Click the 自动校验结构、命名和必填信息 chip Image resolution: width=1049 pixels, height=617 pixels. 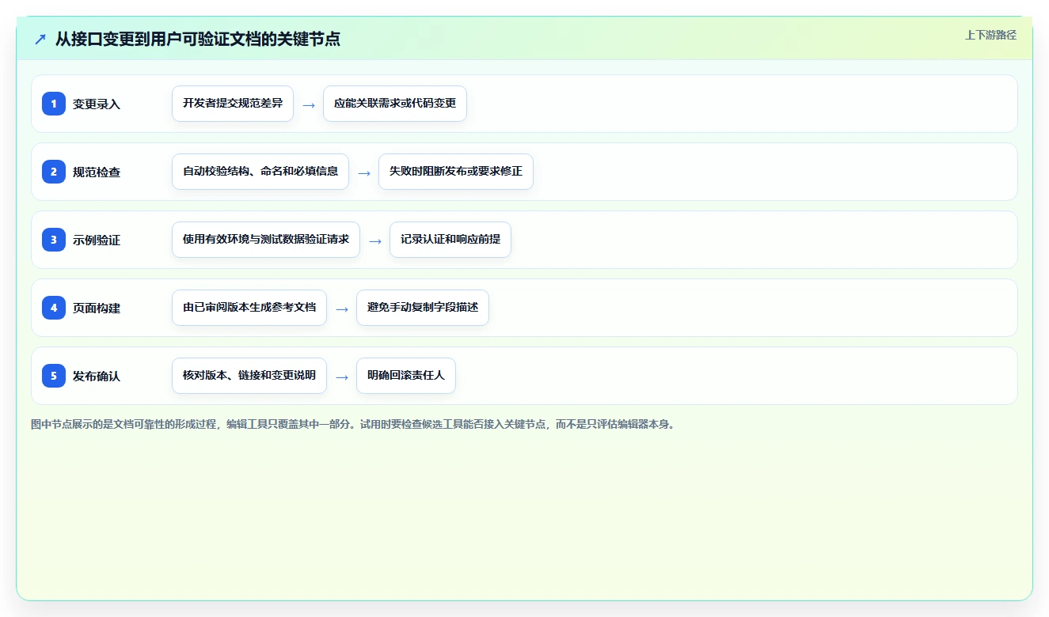pyautogui.click(x=260, y=172)
